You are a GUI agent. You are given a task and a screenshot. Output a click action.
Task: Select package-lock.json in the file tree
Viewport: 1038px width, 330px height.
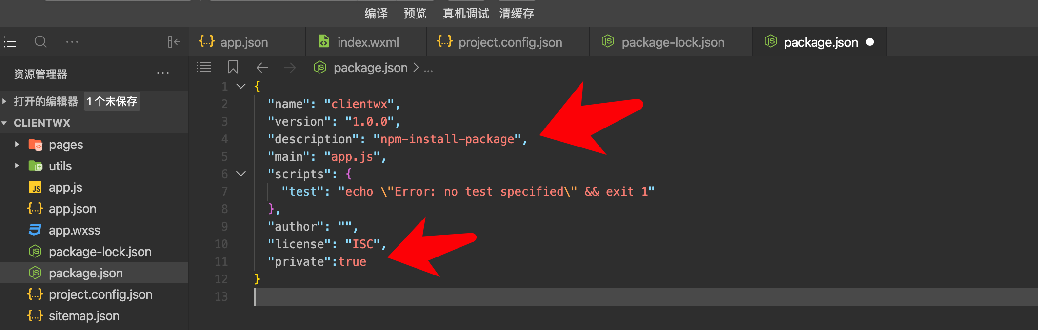[x=100, y=251]
